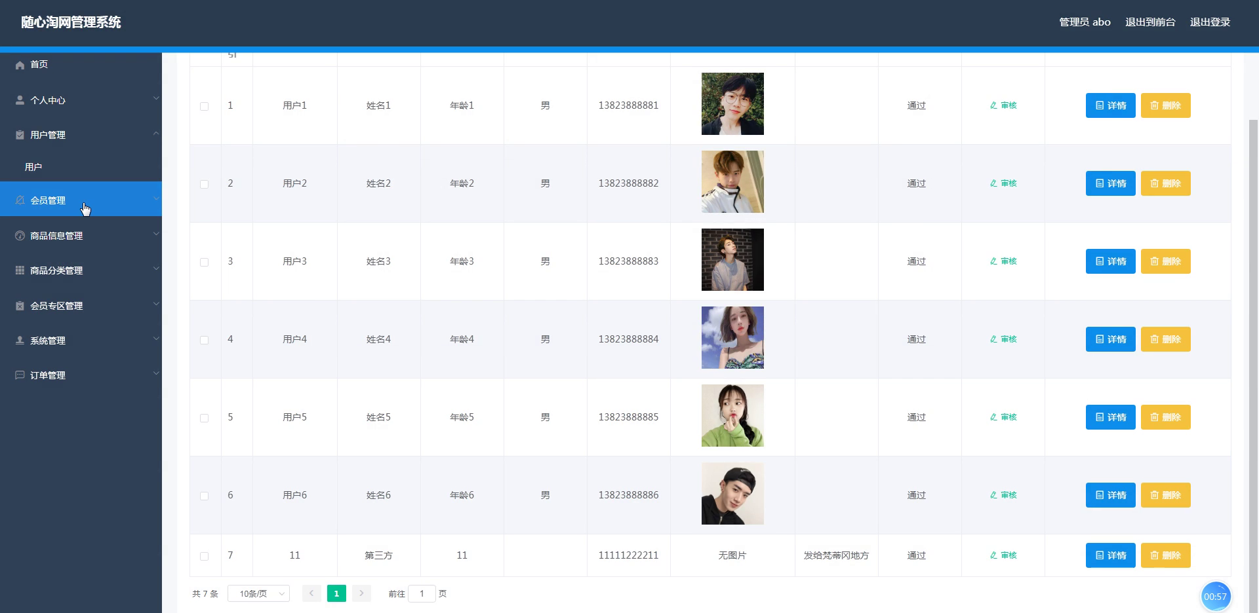The image size is (1259, 613).
Task: Click the edit icon in 用户3 审核
Action: click(x=993, y=261)
